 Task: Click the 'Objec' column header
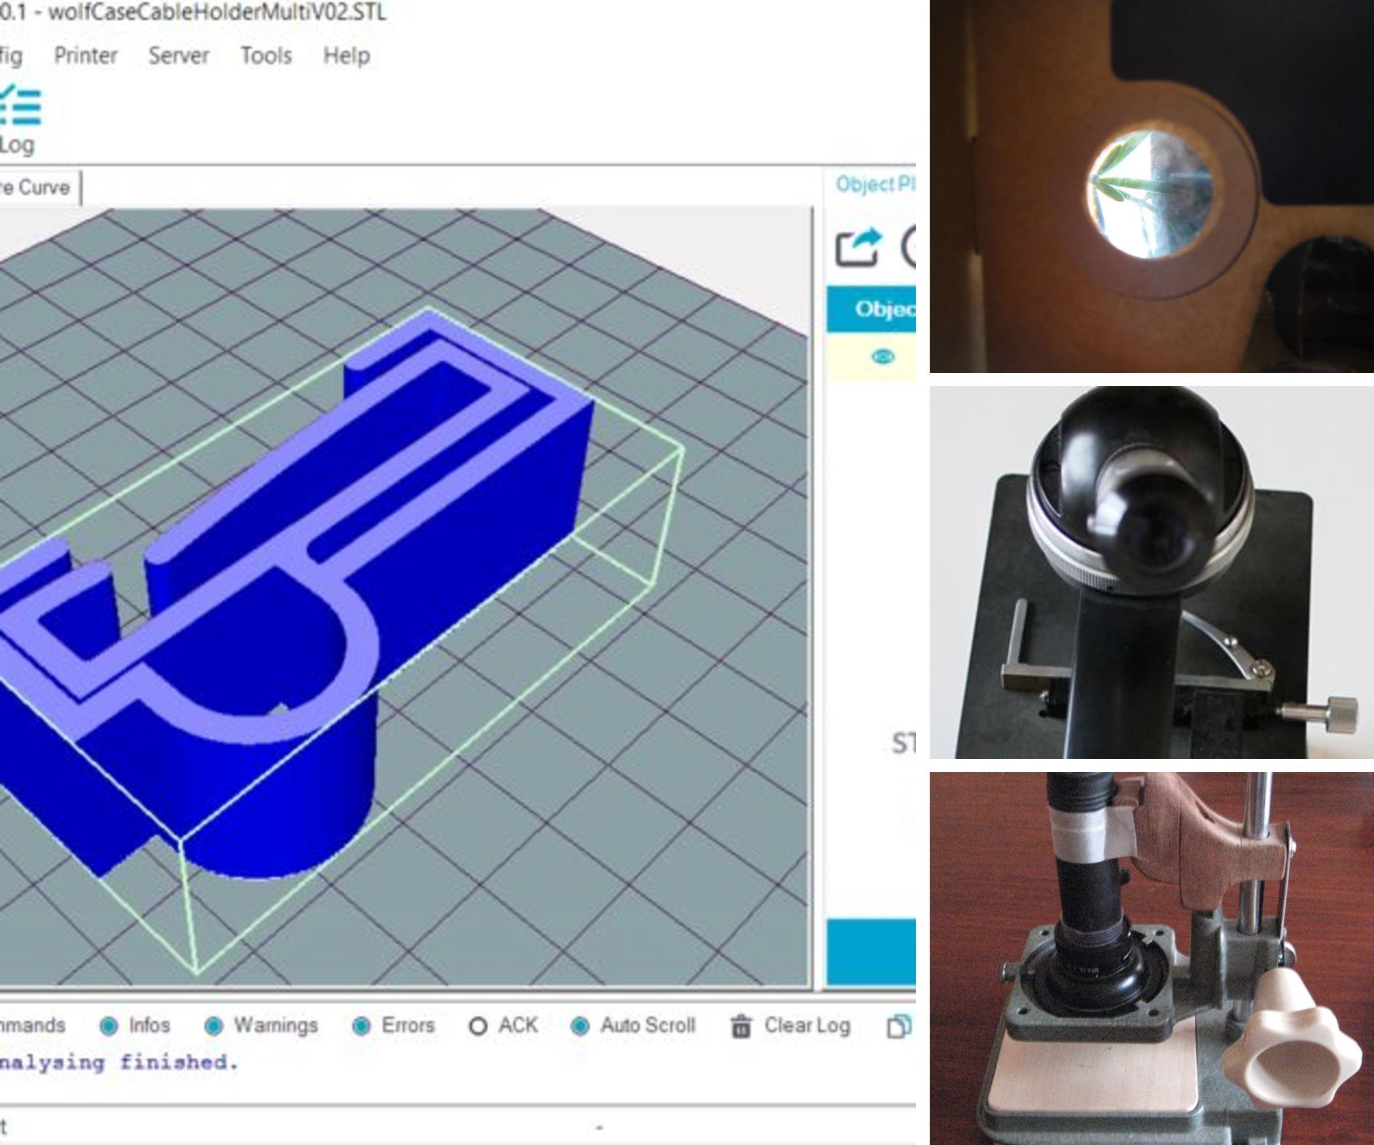[x=871, y=309]
